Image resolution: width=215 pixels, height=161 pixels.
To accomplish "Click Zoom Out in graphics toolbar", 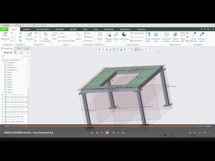I will (103, 49).
